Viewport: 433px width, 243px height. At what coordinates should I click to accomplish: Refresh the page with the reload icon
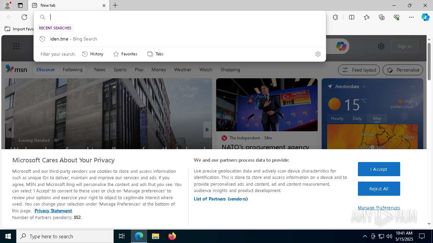point(24,17)
